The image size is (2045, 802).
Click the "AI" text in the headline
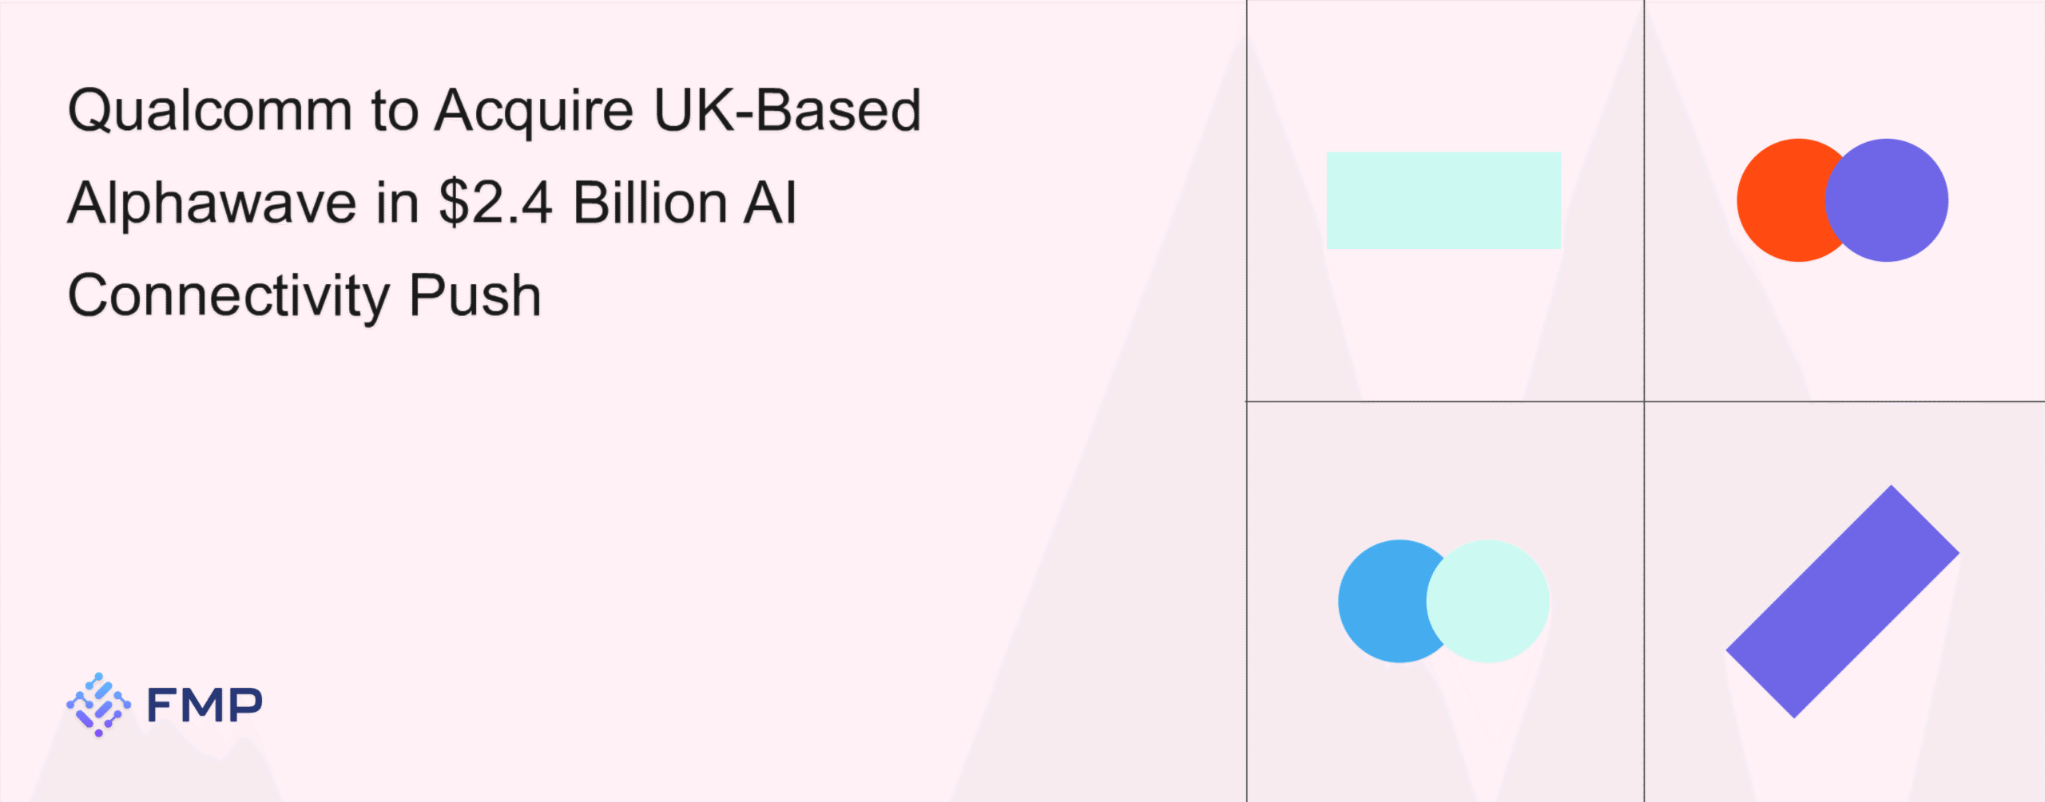pos(771,203)
